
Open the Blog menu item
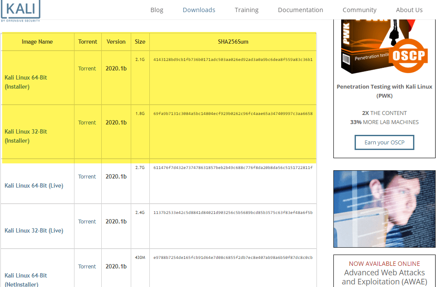pos(157,10)
